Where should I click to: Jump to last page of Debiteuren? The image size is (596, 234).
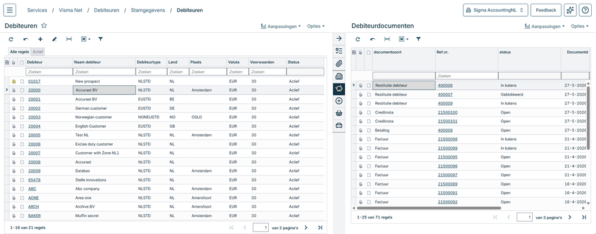(x=320, y=227)
